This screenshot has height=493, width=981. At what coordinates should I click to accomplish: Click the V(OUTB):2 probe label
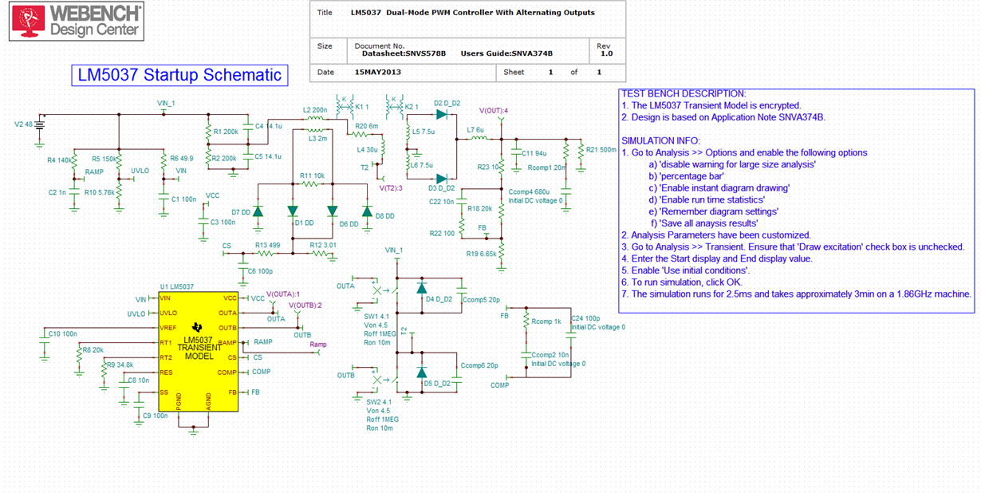click(305, 306)
